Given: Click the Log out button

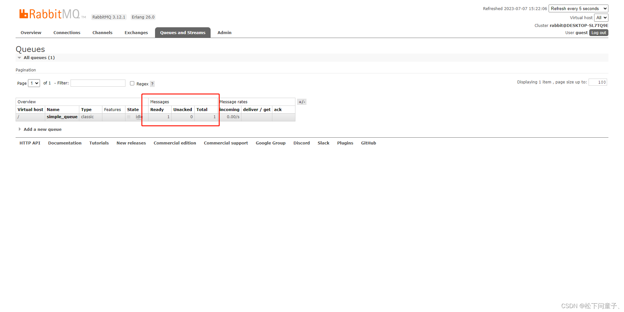Looking at the screenshot, I should 599,33.
